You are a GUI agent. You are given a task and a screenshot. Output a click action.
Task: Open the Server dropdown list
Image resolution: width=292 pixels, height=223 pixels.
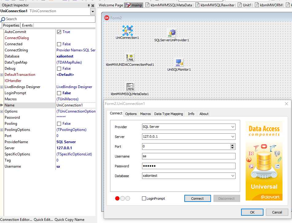click(232, 137)
